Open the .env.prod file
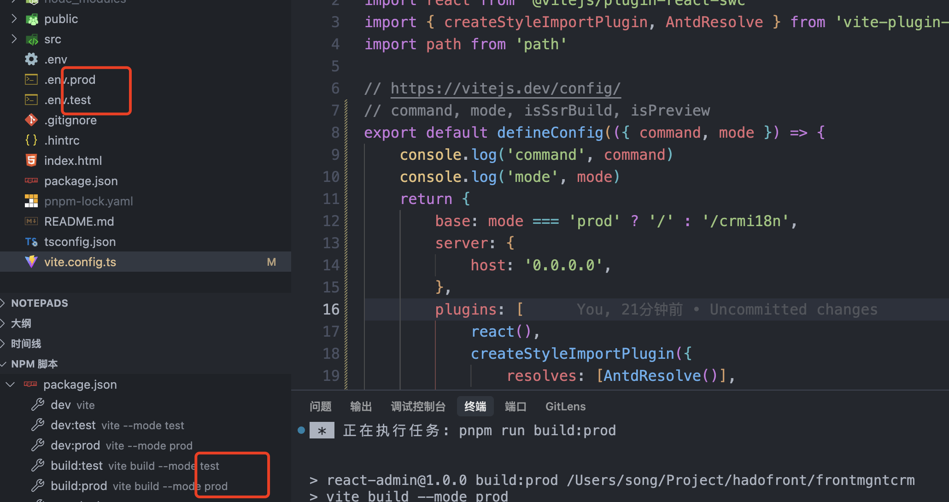The image size is (949, 502). pyautogui.click(x=70, y=80)
